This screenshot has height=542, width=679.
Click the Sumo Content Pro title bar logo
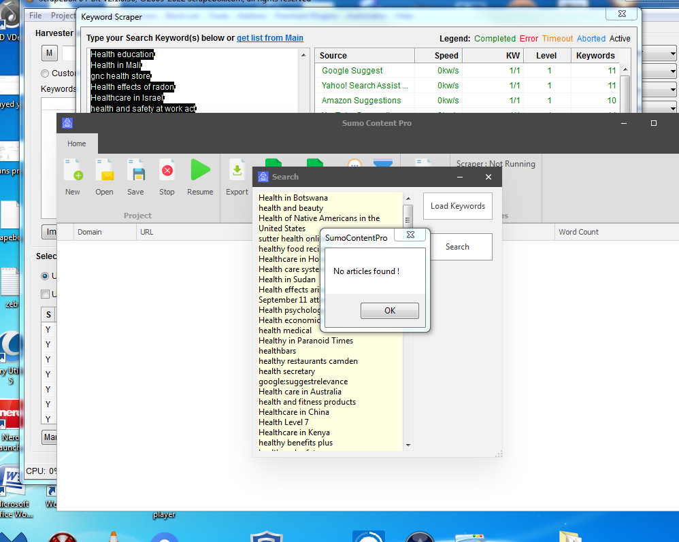(x=67, y=123)
